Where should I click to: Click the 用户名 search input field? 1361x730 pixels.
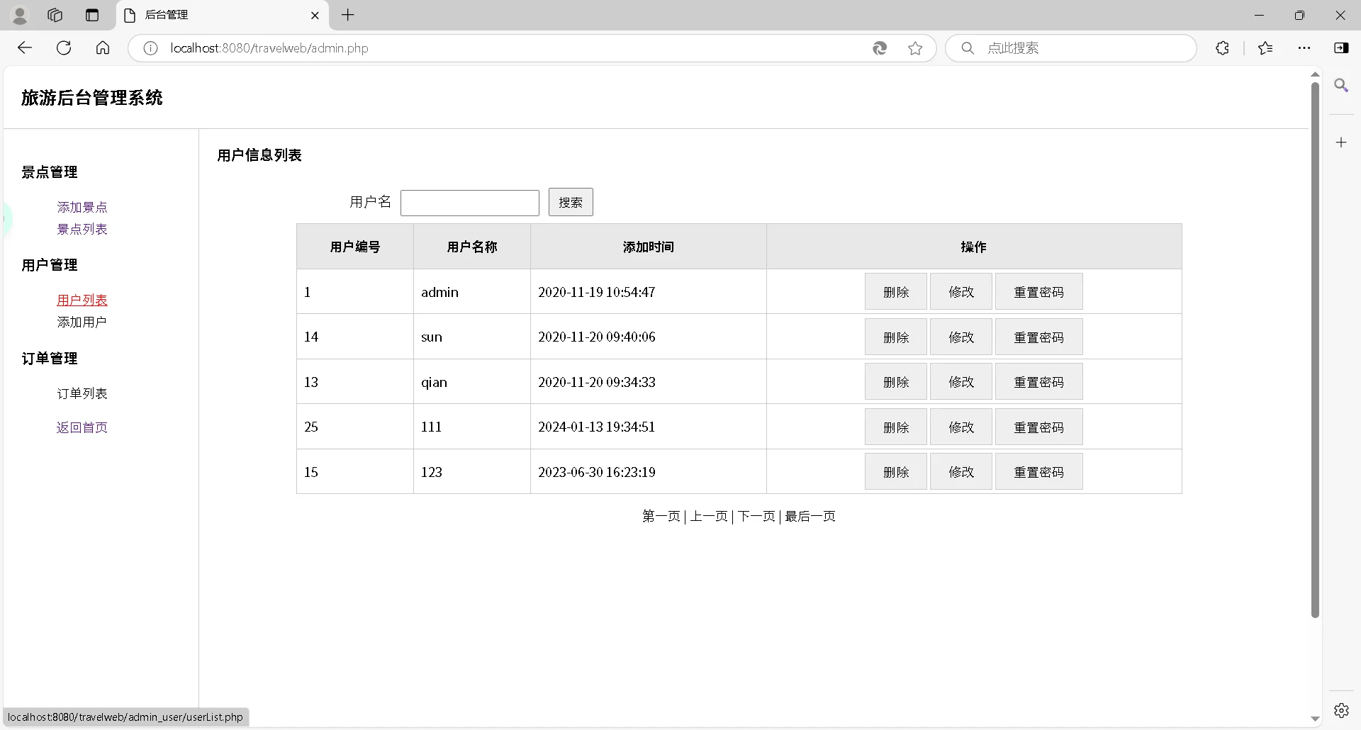pos(469,203)
